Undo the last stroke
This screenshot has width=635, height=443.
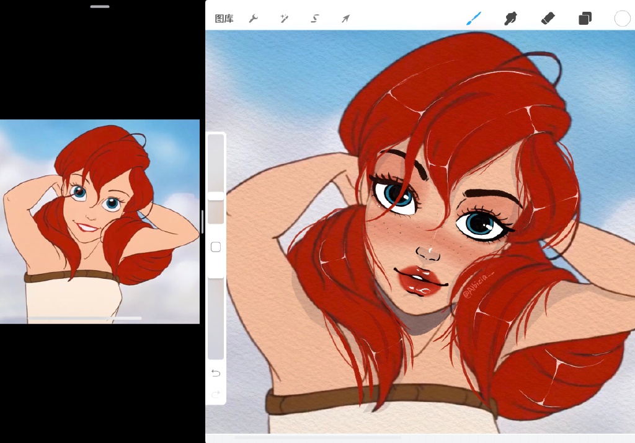coord(216,373)
